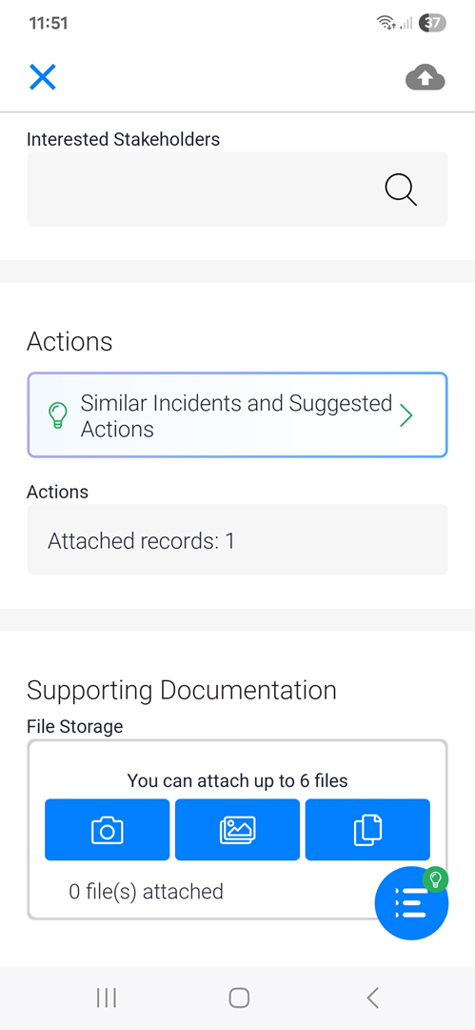
Task: Expand suggested actions via green chevron
Action: pyautogui.click(x=406, y=415)
